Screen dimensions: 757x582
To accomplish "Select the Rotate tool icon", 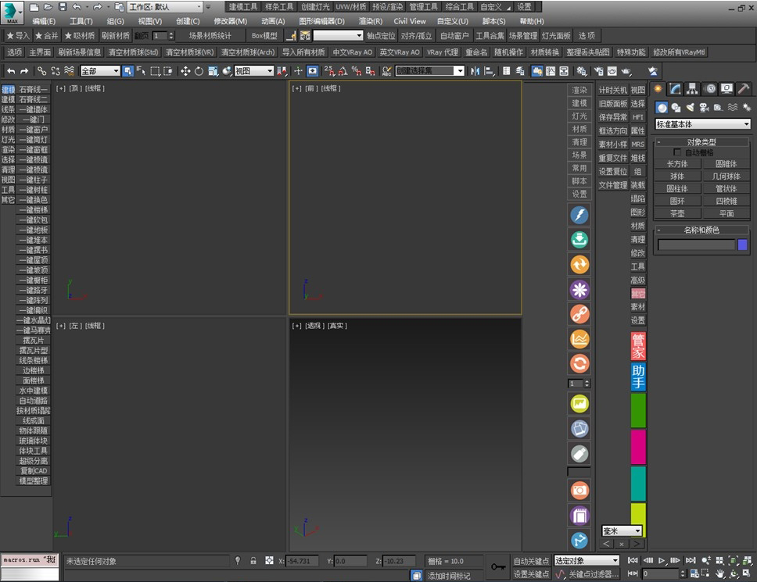I will tap(199, 71).
